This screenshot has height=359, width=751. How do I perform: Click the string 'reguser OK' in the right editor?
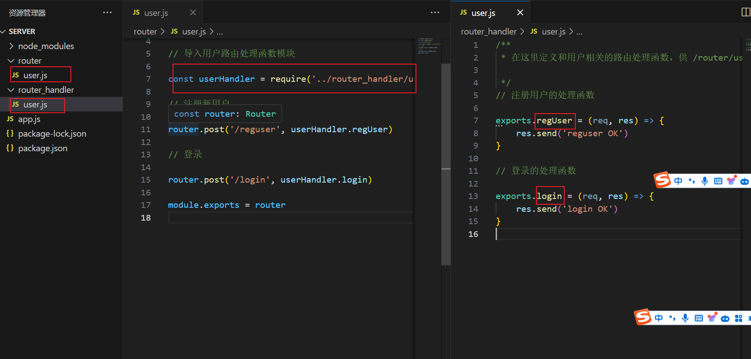tap(593, 133)
